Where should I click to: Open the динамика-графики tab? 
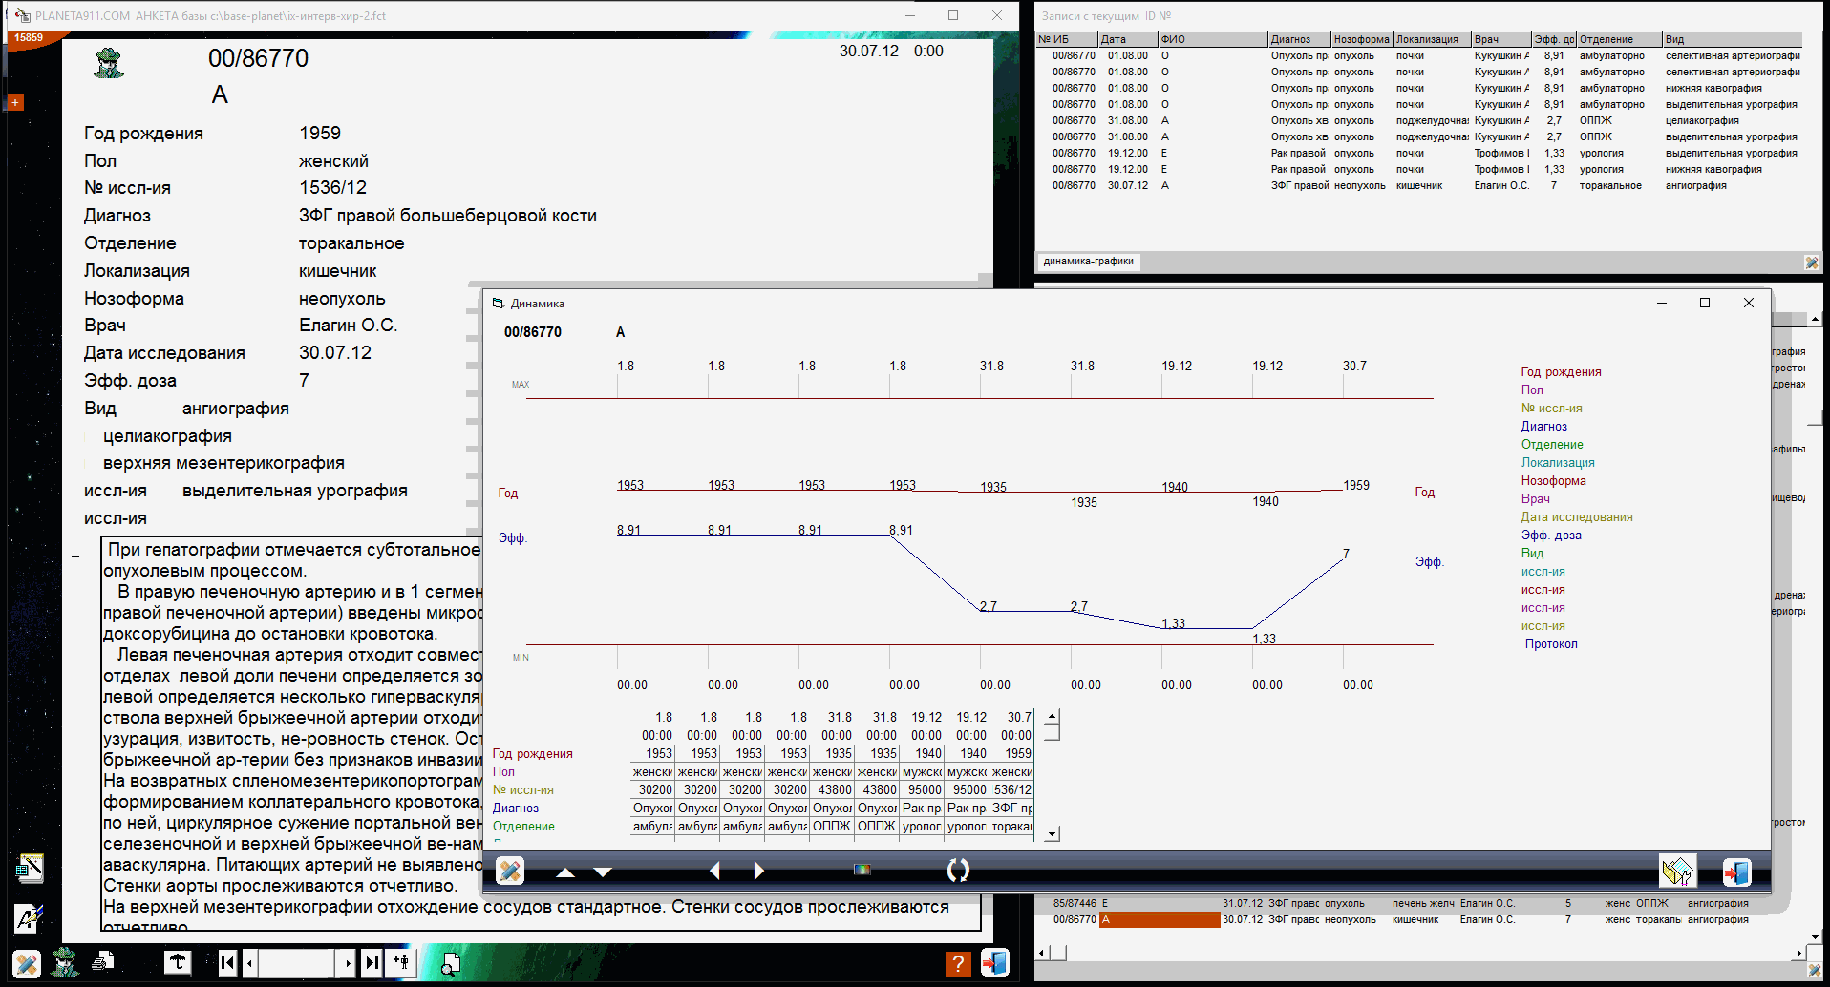pyautogui.click(x=1088, y=261)
